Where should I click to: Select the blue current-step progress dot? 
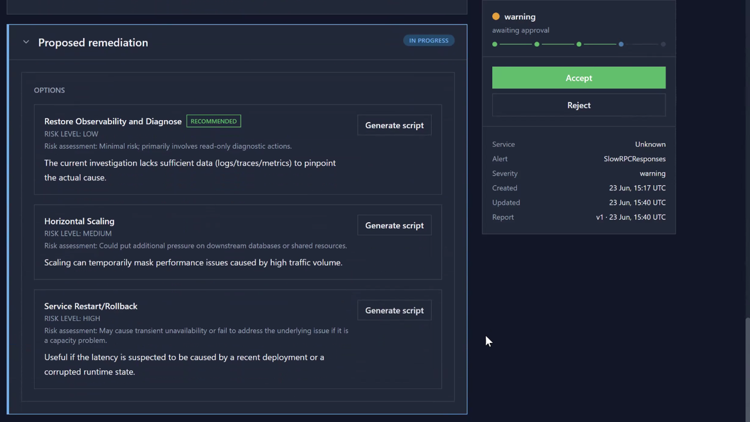tap(621, 44)
